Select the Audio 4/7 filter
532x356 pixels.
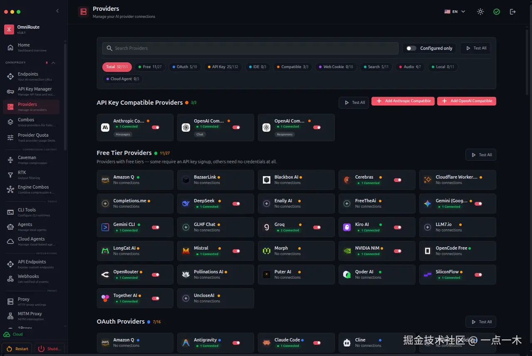tap(410, 67)
